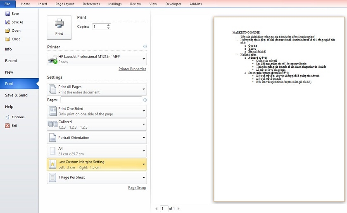Open a file via Open icon
Screen dimensions: 347x213
pos(7,31)
